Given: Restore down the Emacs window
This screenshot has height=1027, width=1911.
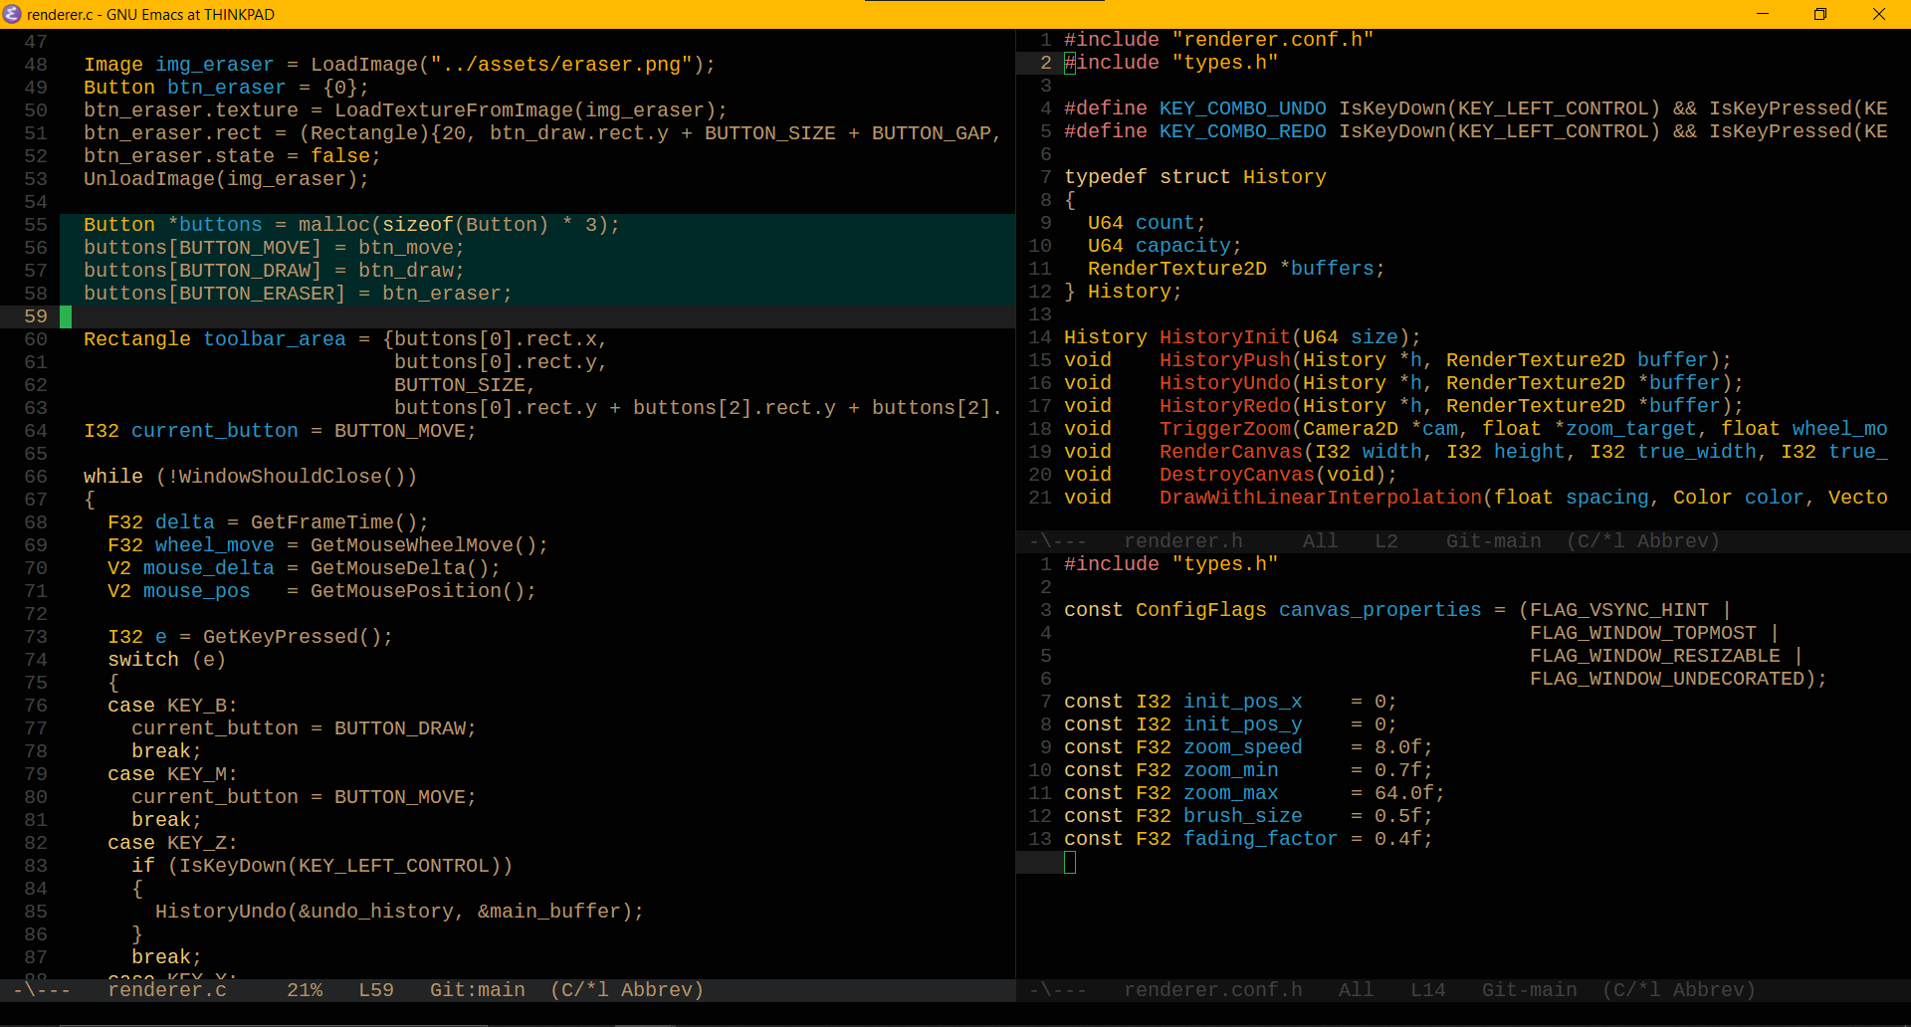Looking at the screenshot, I should [x=1820, y=14].
